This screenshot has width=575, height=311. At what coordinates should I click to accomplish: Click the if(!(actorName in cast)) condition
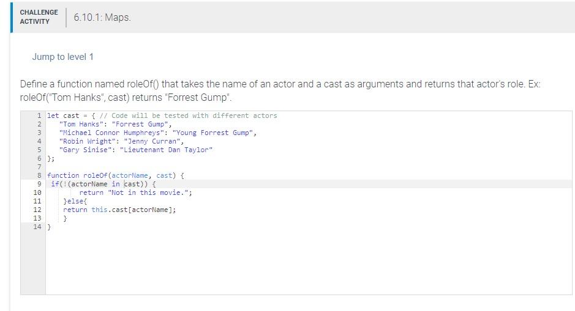click(103, 184)
